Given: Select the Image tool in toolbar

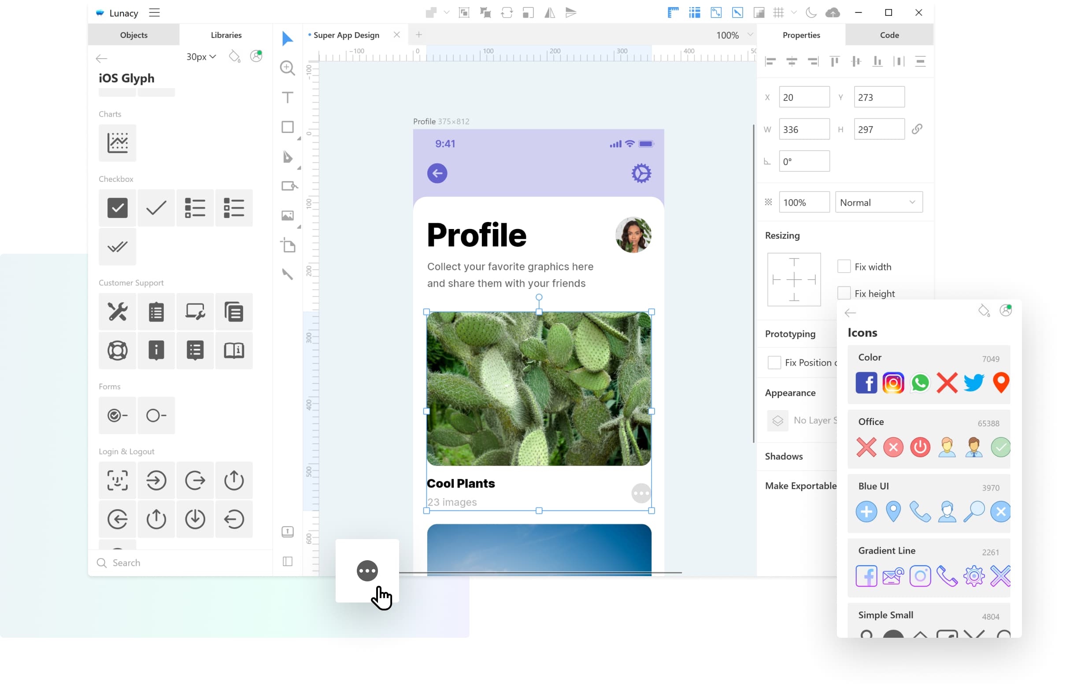Looking at the screenshot, I should pos(287,216).
